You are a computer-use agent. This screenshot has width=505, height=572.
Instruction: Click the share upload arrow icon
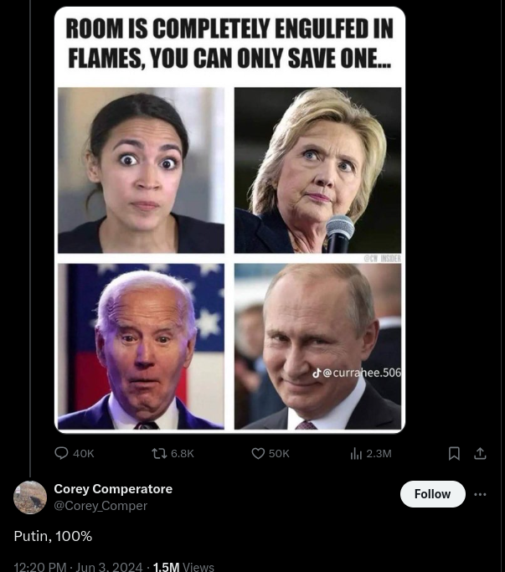point(480,453)
